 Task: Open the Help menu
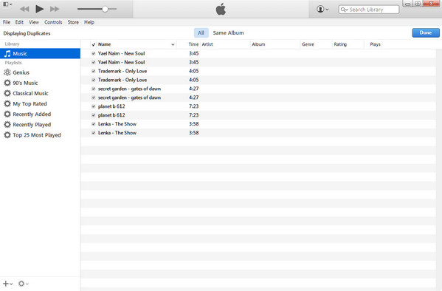pos(89,22)
